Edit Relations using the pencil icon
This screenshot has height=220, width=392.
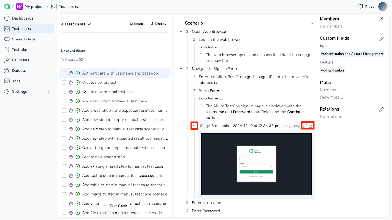point(381,109)
